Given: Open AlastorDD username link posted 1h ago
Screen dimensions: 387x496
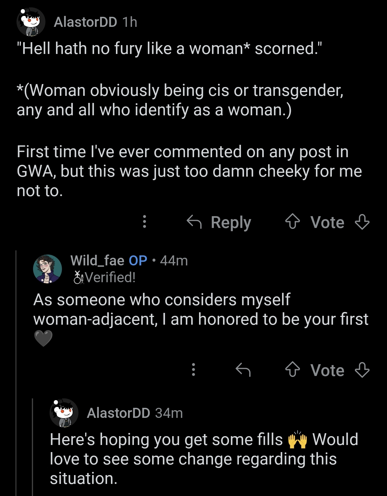Looking at the screenshot, I should (85, 22).
